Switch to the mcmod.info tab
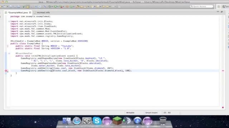The image size is (229, 128). [x=43, y=12]
